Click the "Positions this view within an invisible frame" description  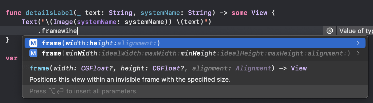[130, 80]
